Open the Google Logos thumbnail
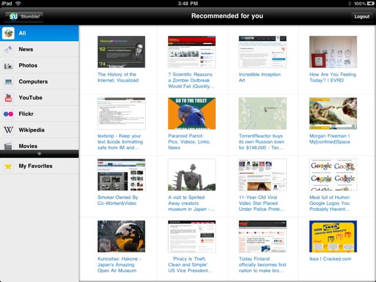Image resolution: width=376 pixels, height=282 pixels. [333, 175]
